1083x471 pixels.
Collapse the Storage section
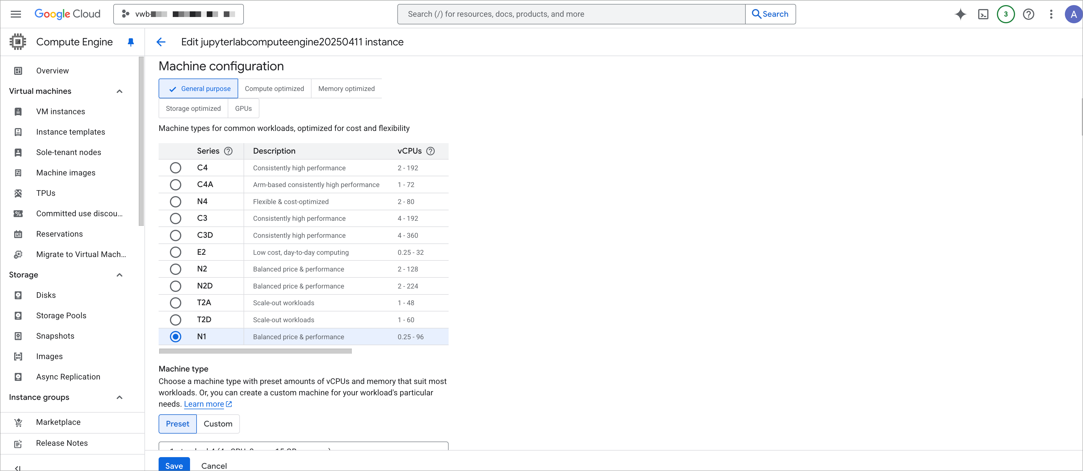click(120, 275)
